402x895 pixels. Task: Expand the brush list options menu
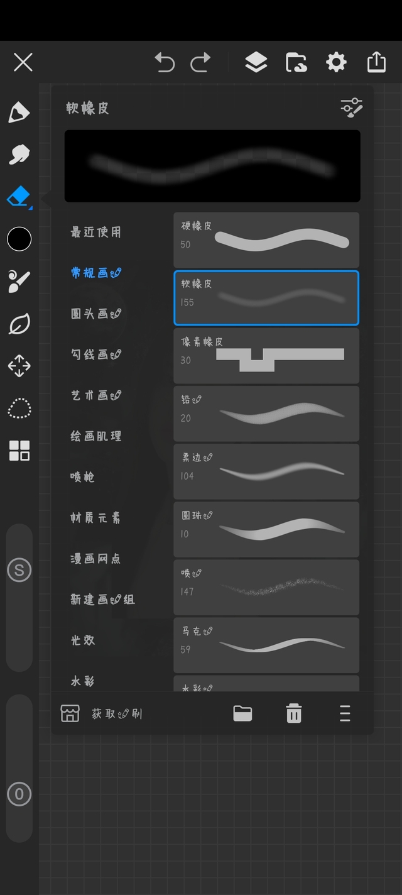pyautogui.click(x=345, y=713)
